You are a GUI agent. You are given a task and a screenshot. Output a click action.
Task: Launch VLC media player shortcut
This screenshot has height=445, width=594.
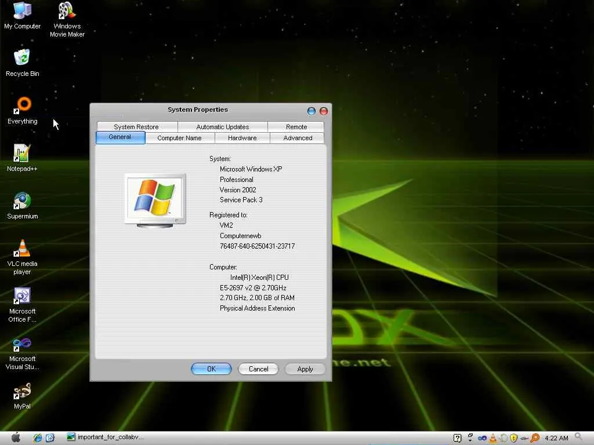pos(22,257)
